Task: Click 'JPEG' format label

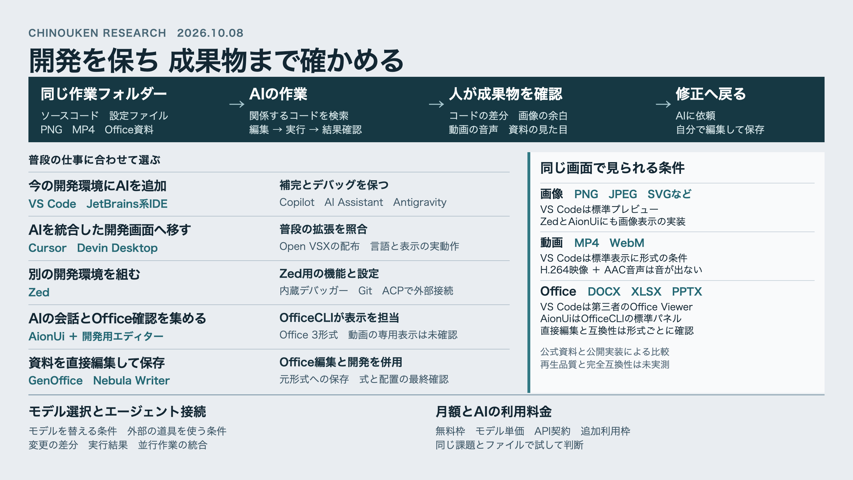Action: click(623, 194)
